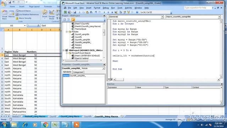Image resolution: width=227 pixels, height=128 pixels.
Task: Select Sheet8 (Countifs_Using Macros) tree item
Action: tap(88, 26)
